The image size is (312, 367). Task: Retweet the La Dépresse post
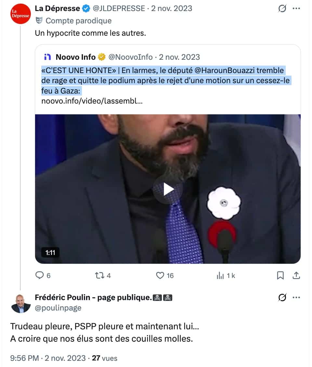pos(99,275)
